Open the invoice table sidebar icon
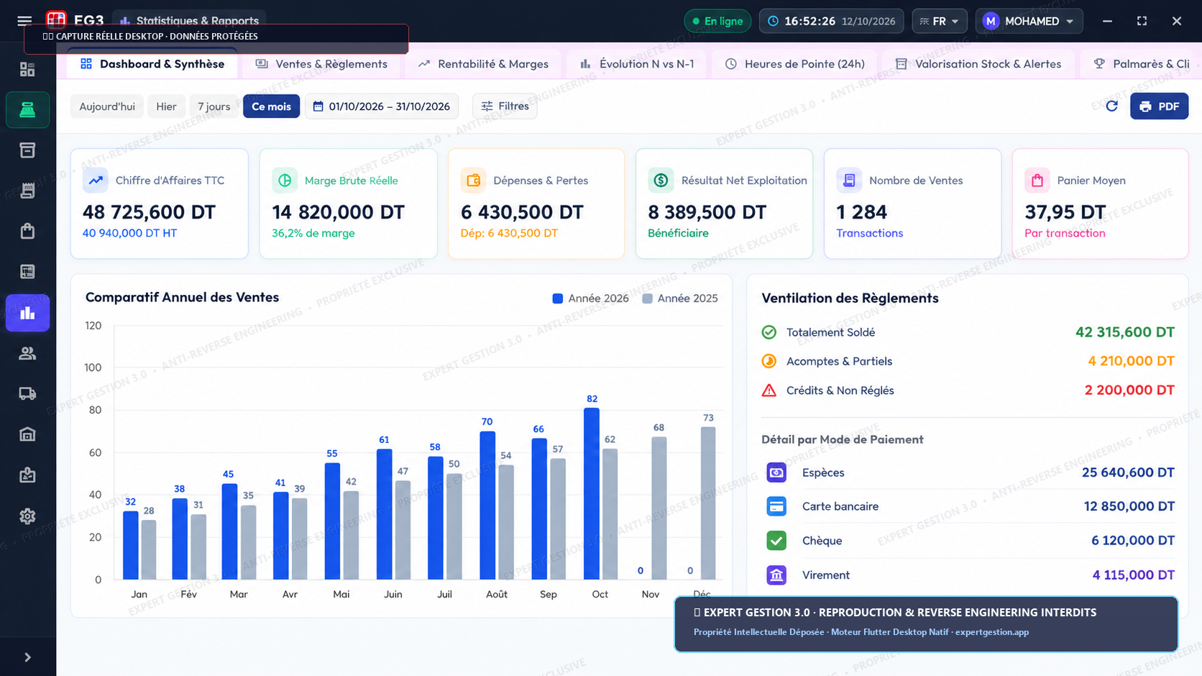 [x=27, y=272]
